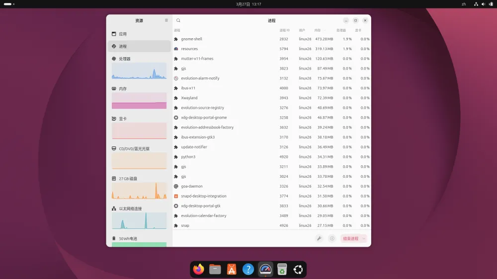This screenshot has height=279, width=497.
Task: Show process information icon
Action: pos(332,238)
